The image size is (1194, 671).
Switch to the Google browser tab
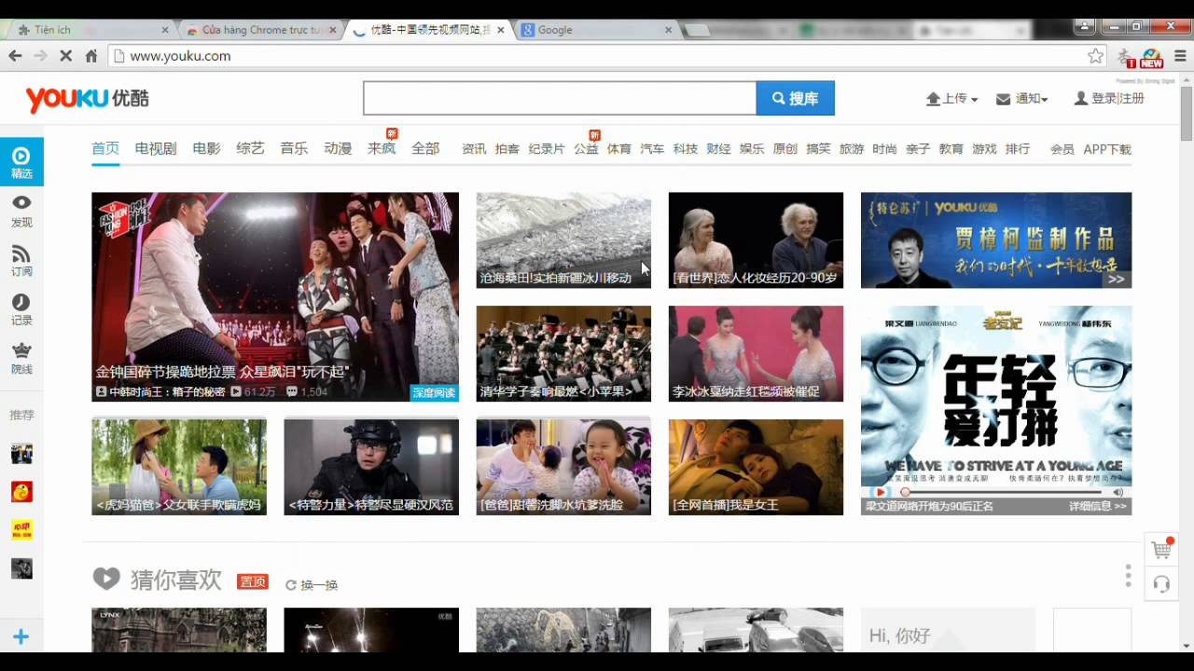595,30
